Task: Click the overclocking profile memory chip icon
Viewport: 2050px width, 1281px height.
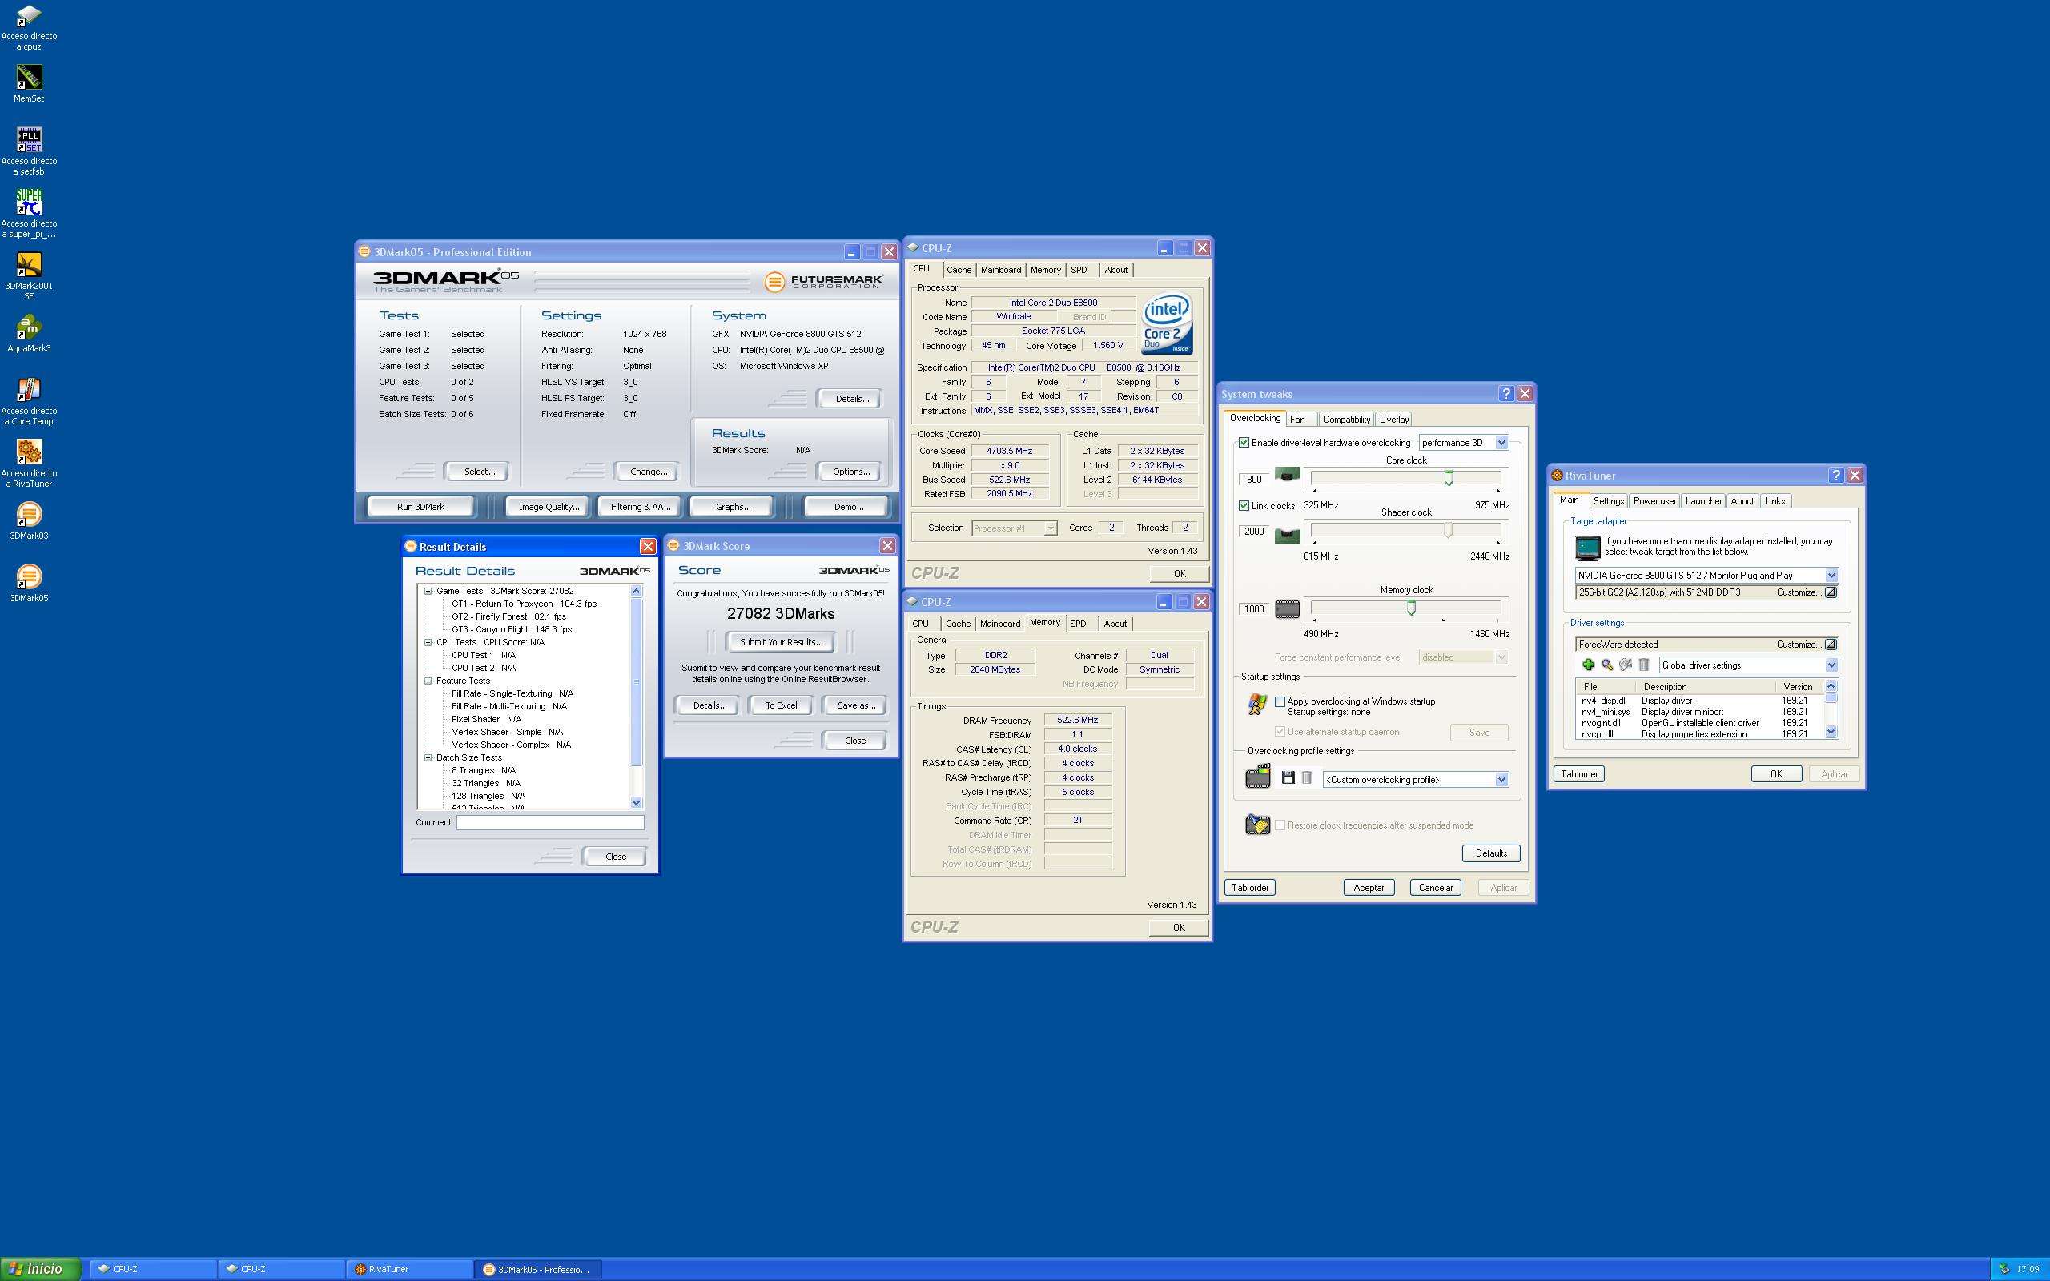Action: pyautogui.click(x=1258, y=776)
